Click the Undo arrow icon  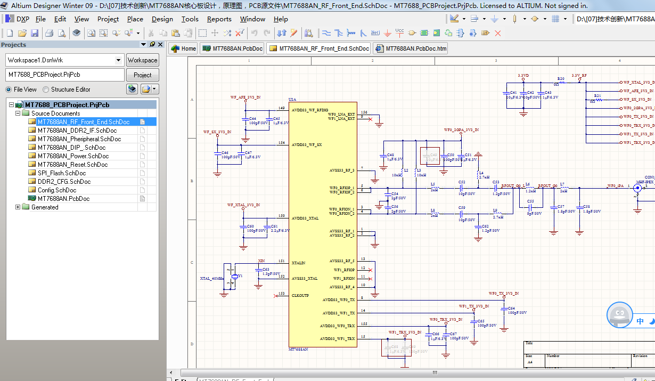(x=254, y=33)
